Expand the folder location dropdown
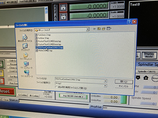Image resolution: width=158 pixels, height=118 pixels. tap(88, 29)
